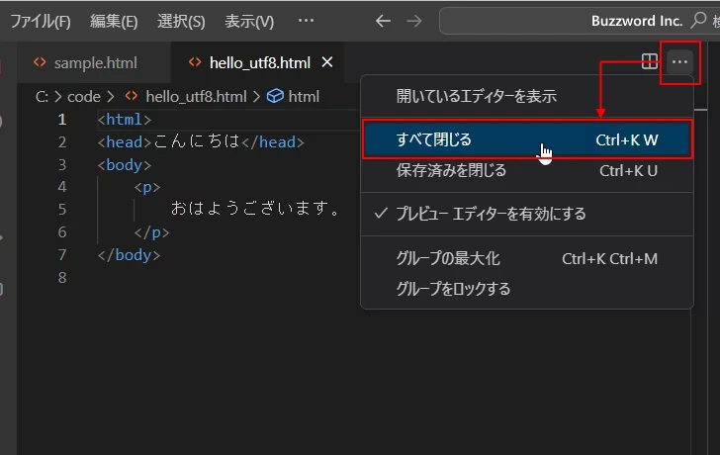Expand the menu bar overflow ellipsis
This screenshot has width=720, height=455.
coord(306,21)
